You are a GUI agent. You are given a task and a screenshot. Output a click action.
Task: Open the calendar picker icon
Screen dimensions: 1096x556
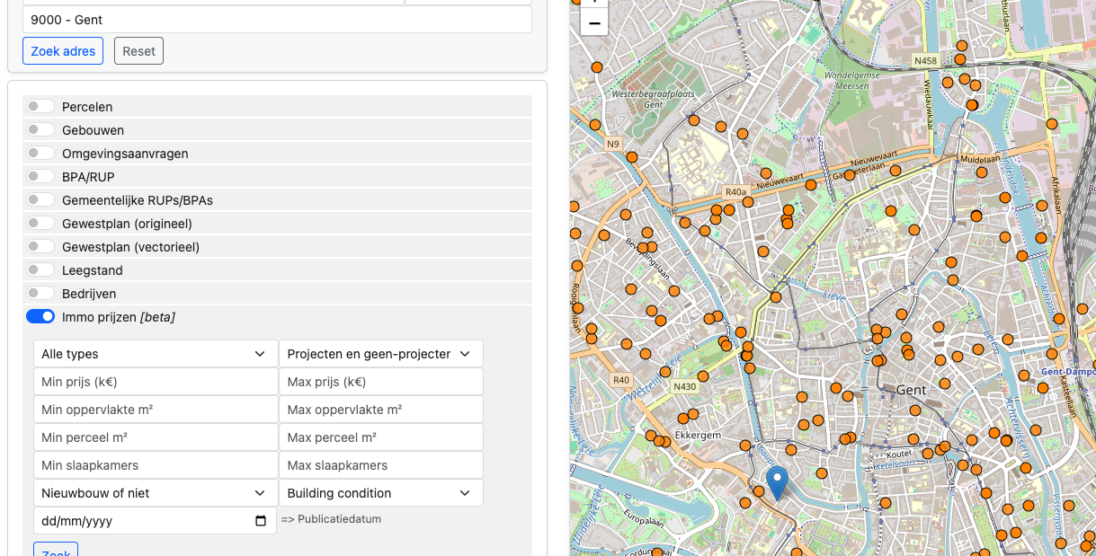[261, 521]
